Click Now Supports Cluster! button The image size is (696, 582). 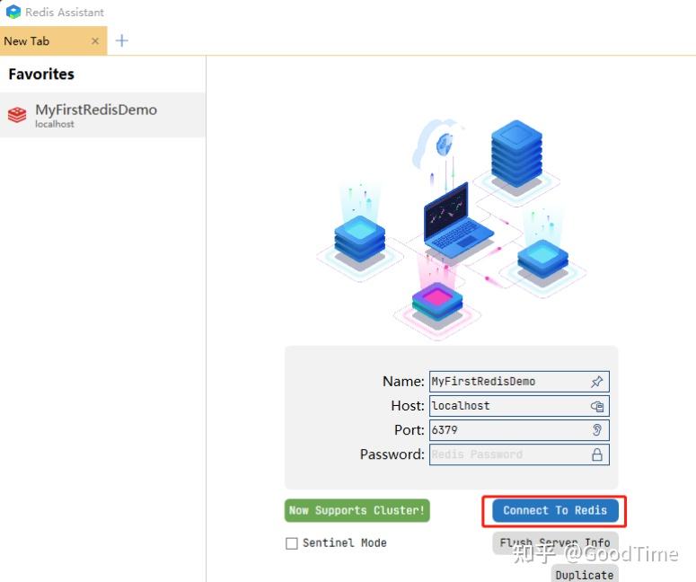(x=357, y=510)
